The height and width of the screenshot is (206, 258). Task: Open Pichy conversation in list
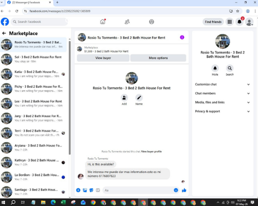coord(34,89)
